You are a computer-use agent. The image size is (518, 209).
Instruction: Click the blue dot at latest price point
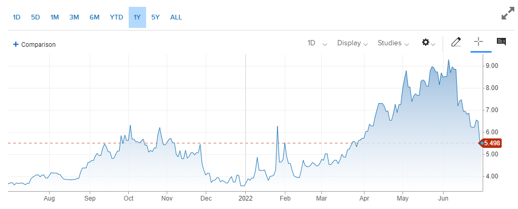pos(482,143)
